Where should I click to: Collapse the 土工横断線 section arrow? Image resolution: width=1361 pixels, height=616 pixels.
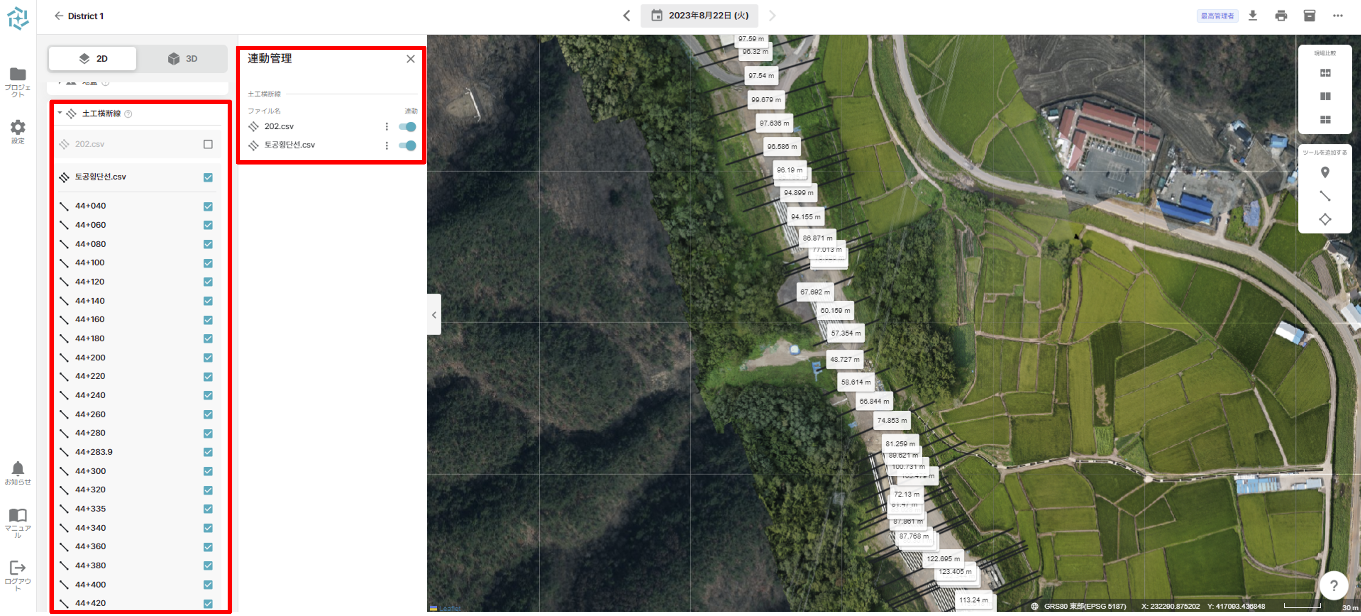tap(60, 113)
